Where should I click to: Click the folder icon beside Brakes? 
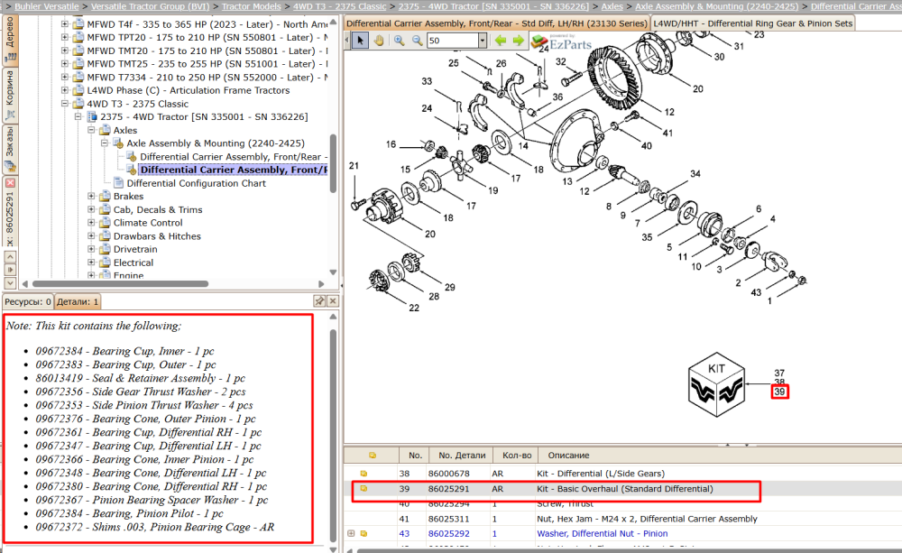(105, 197)
